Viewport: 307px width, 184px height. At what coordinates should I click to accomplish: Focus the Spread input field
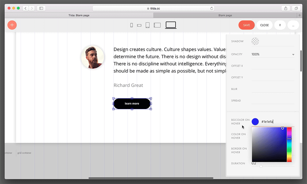(273, 100)
